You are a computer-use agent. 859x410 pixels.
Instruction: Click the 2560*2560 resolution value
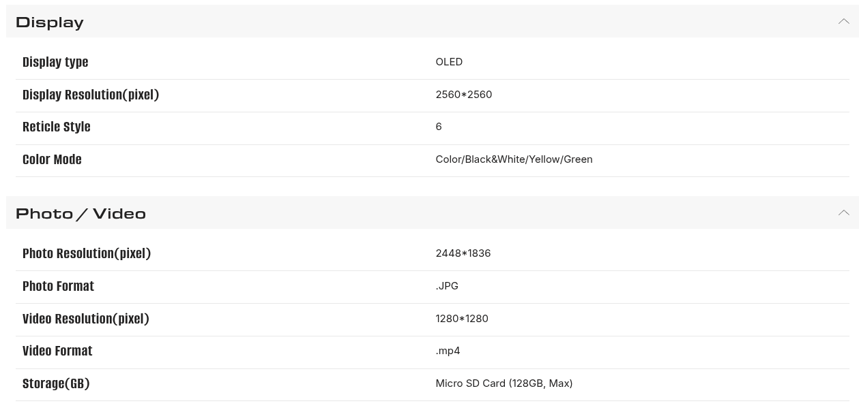pos(464,95)
